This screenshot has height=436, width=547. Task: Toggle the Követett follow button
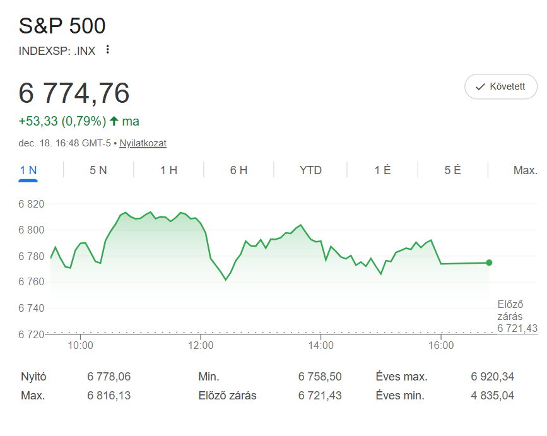click(500, 86)
